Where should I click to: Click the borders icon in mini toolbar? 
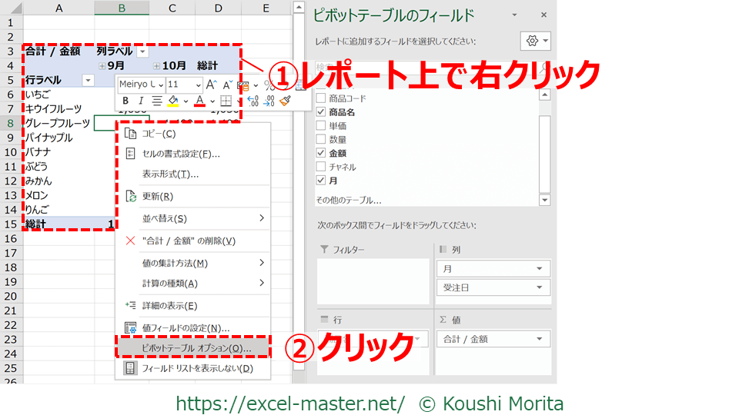[x=226, y=101]
